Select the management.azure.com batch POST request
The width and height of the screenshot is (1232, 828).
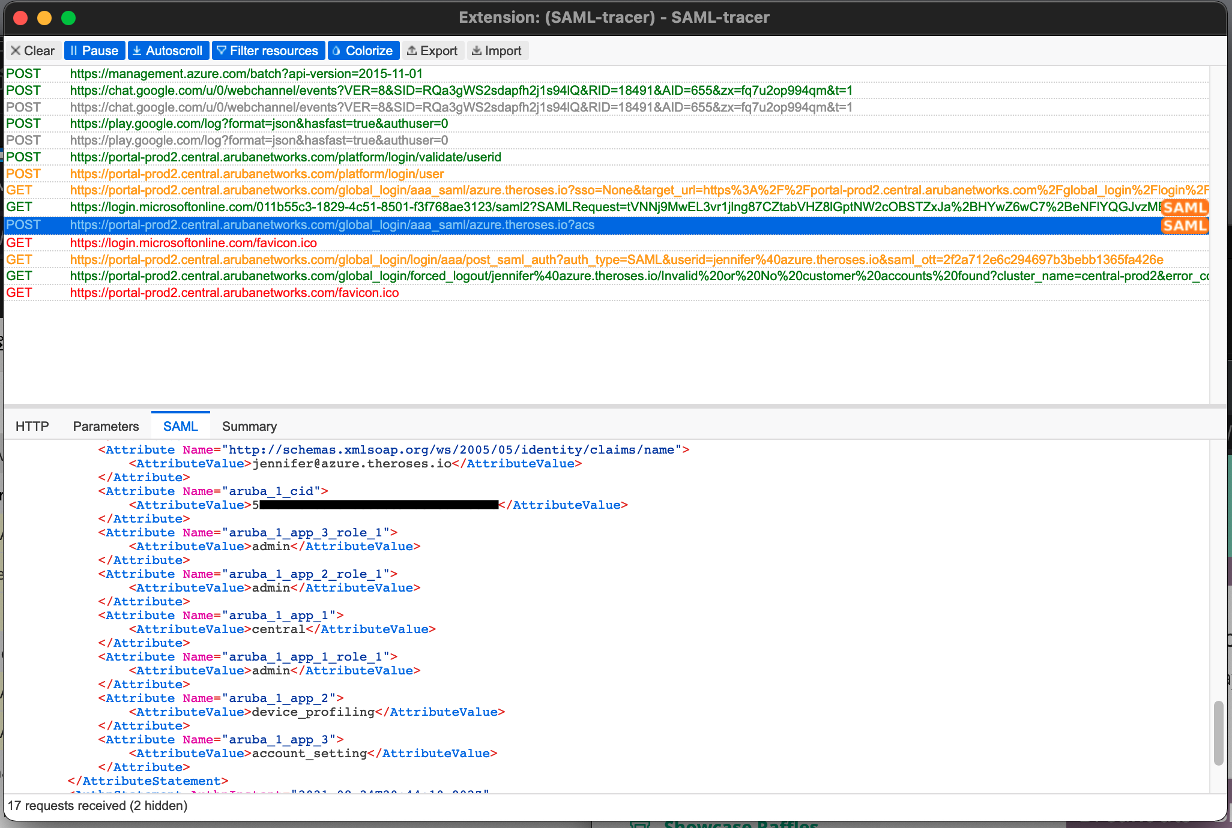(246, 74)
